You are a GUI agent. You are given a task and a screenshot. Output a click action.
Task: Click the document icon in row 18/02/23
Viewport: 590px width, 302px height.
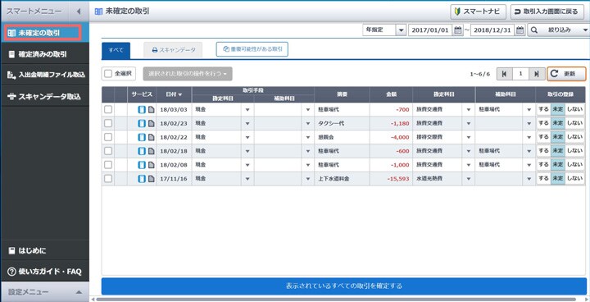(151, 123)
